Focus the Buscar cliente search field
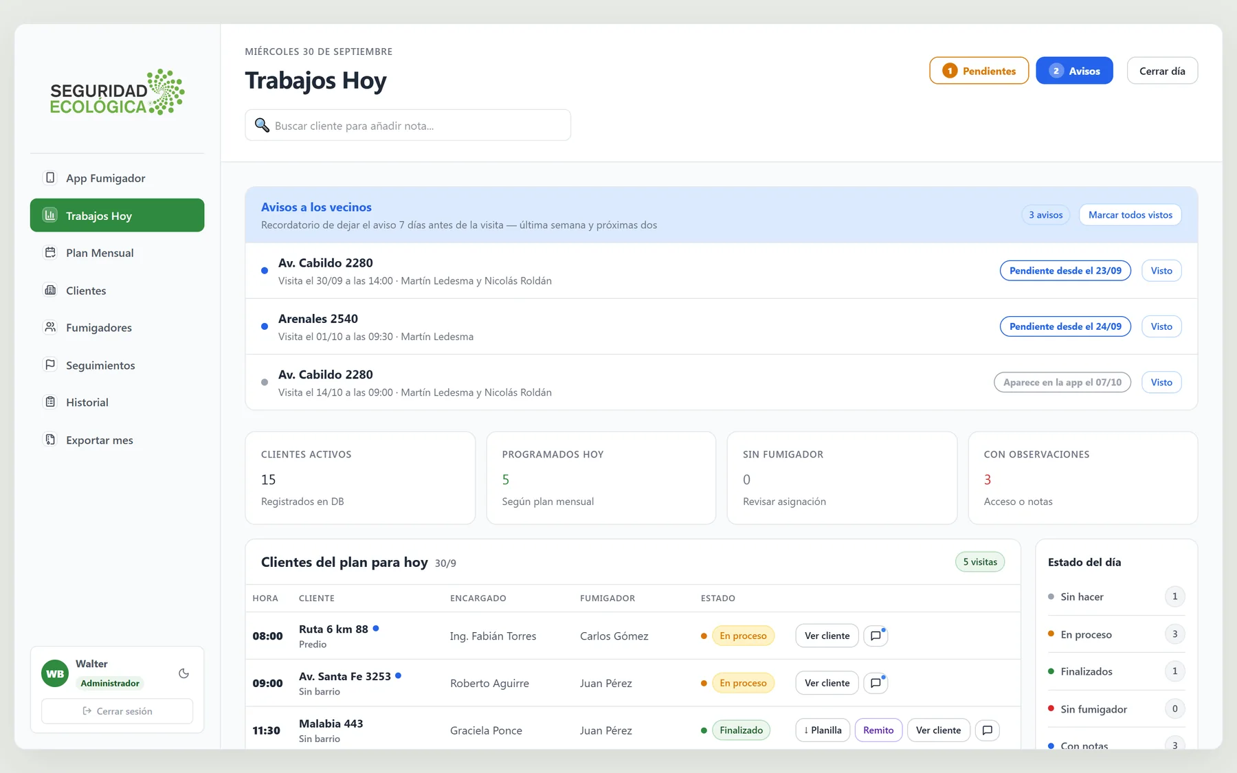 pyautogui.click(x=408, y=125)
